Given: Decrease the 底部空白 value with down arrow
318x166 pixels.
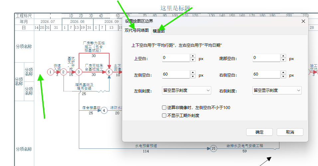Looking at the screenshot, I should pyautogui.click(x=283, y=60).
